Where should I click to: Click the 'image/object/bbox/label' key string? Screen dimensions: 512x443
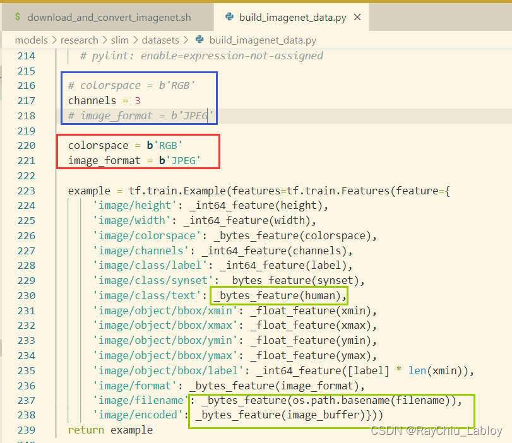[168, 370]
